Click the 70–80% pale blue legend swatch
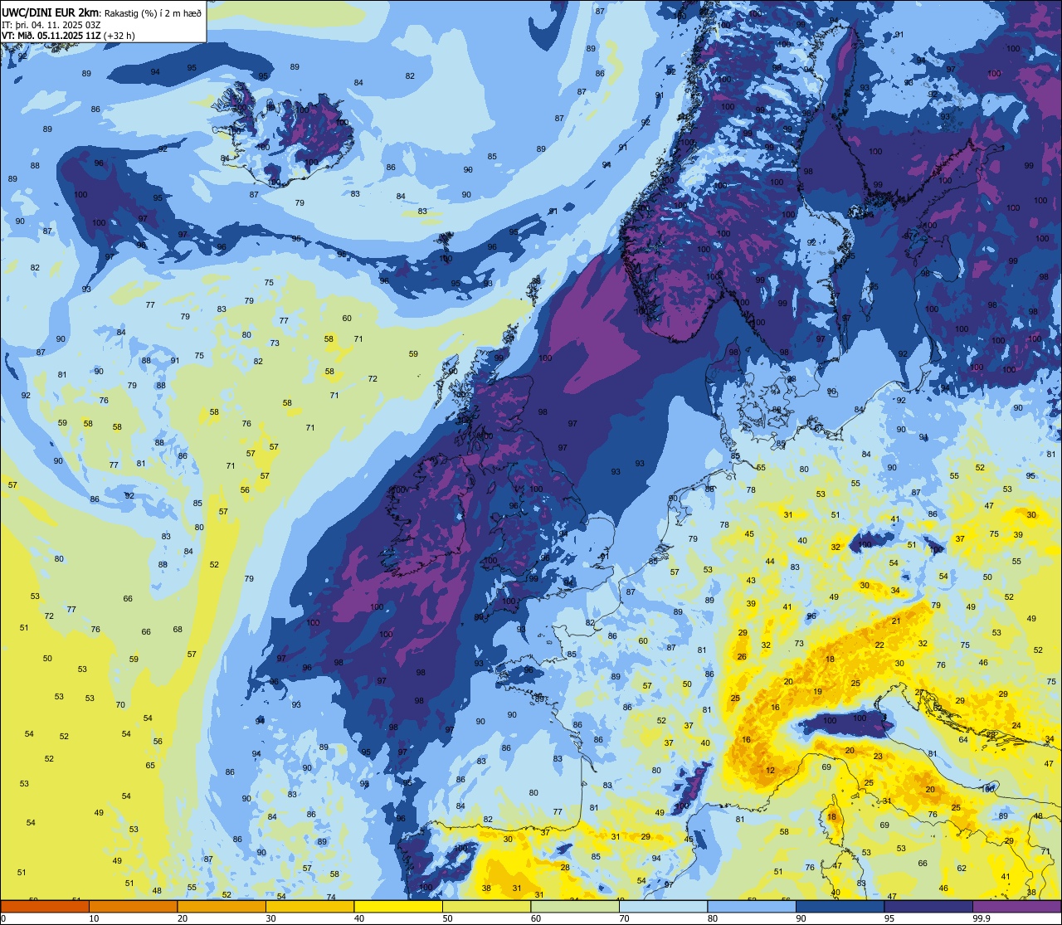The height and width of the screenshot is (925, 1062). point(663,906)
